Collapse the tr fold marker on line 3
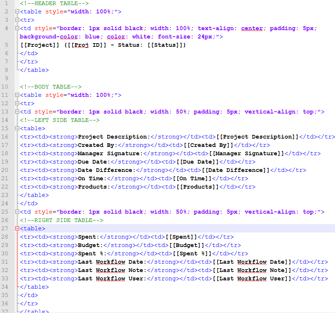 (x=17, y=20)
